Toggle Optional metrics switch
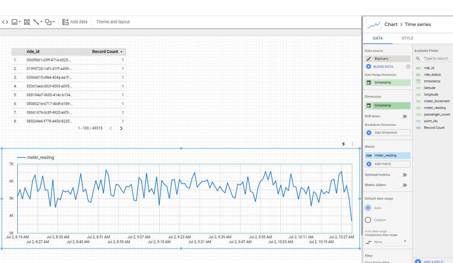 pos(403,175)
